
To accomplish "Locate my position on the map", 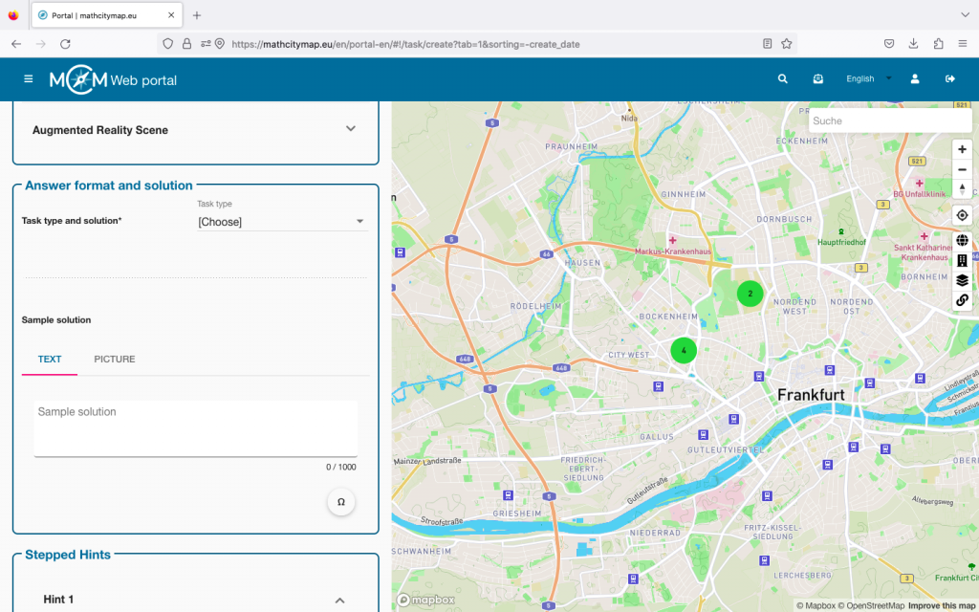I will (962, 215).
